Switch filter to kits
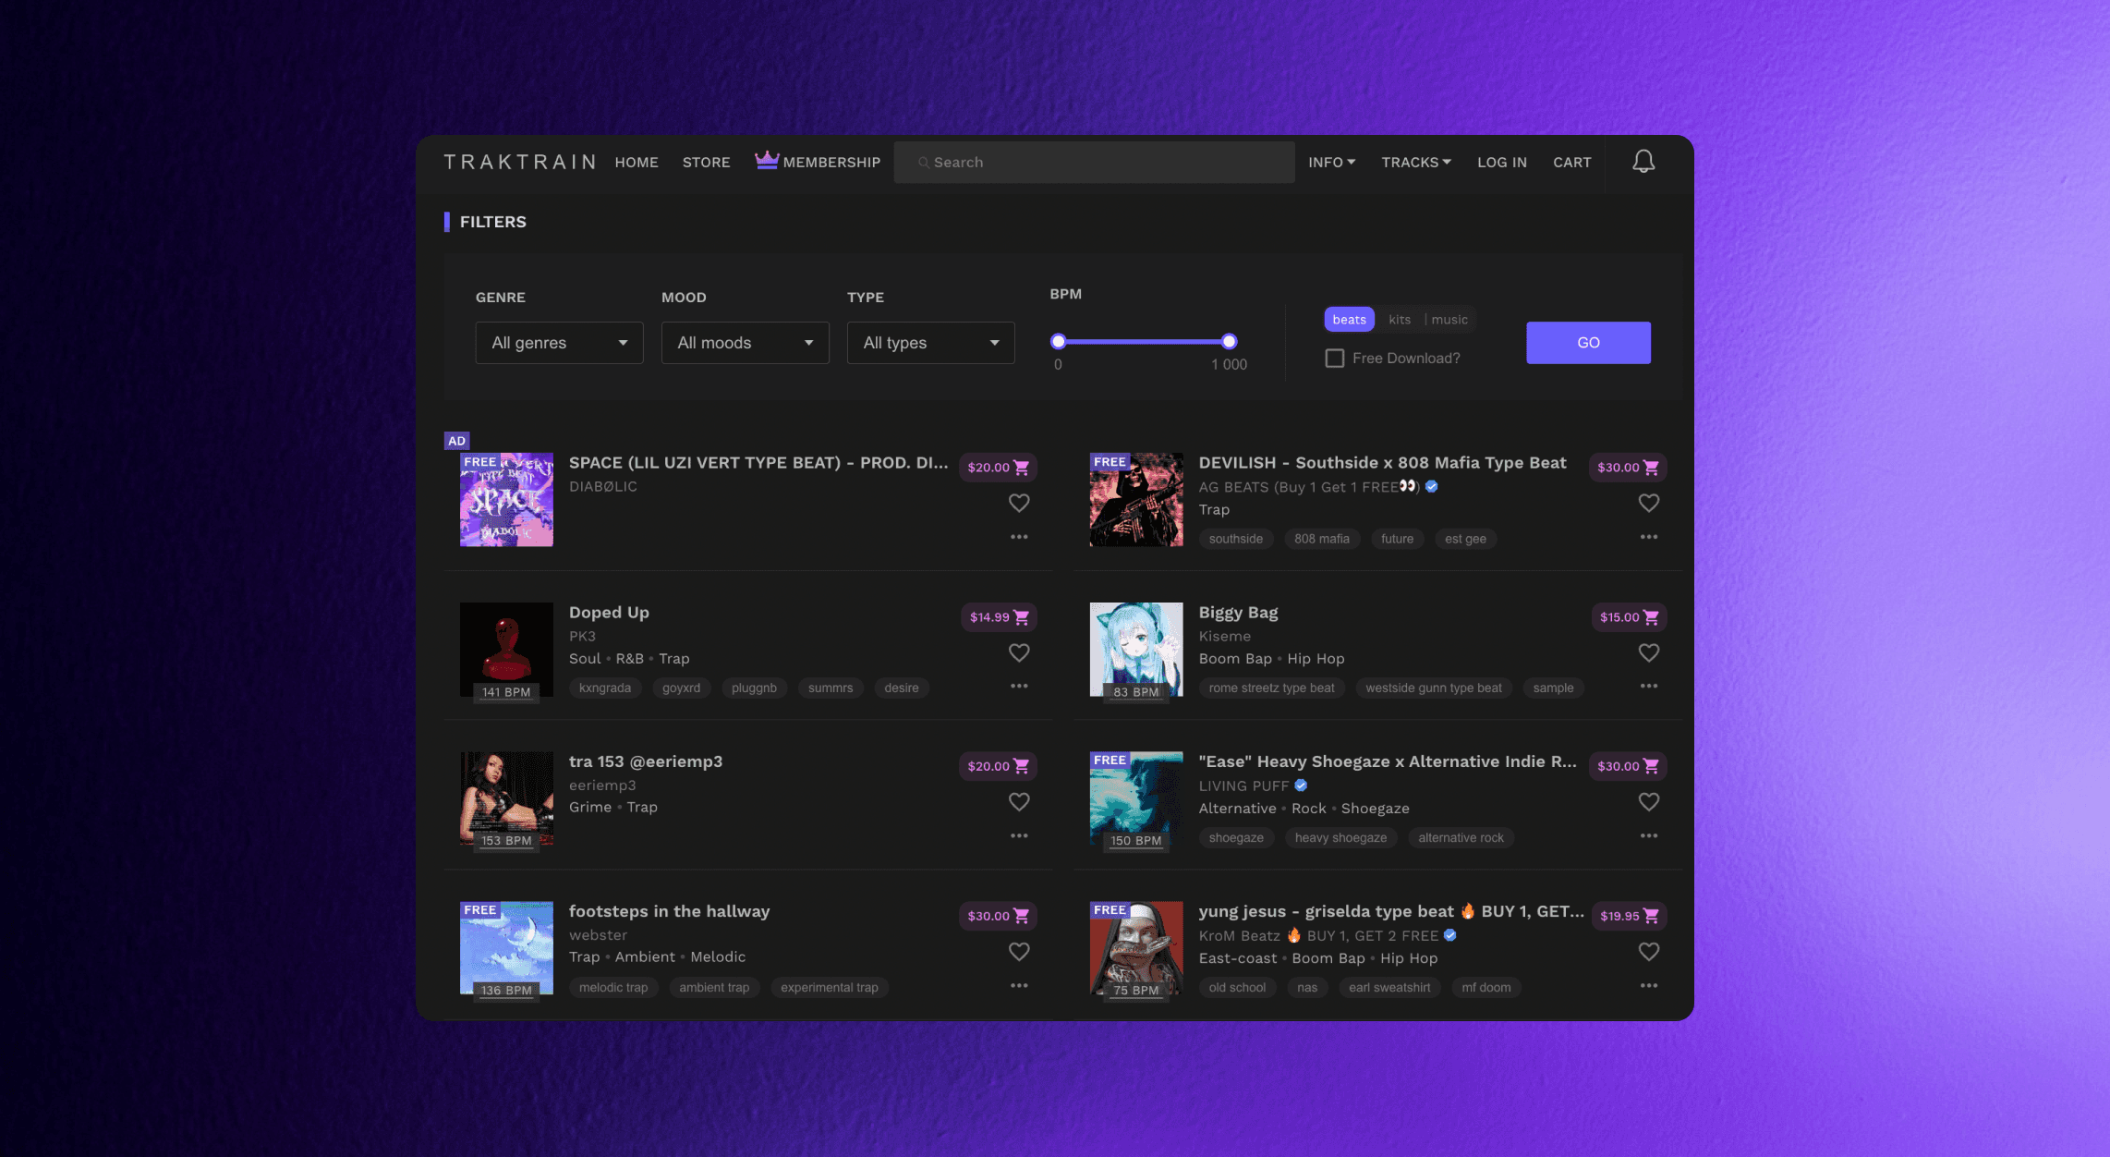 tap(1400, 320)
